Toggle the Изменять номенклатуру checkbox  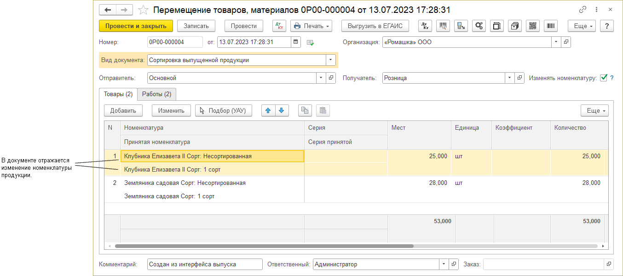click(x=604, y=78)
